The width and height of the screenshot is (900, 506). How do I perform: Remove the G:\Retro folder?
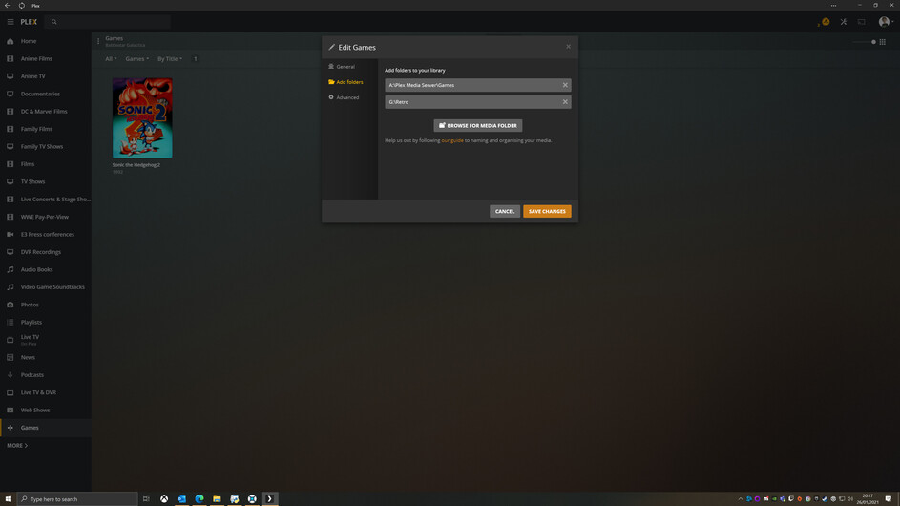(565, 102)
